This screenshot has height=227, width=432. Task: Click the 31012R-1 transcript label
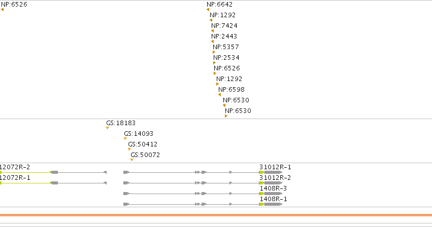(x=275, y=167)
